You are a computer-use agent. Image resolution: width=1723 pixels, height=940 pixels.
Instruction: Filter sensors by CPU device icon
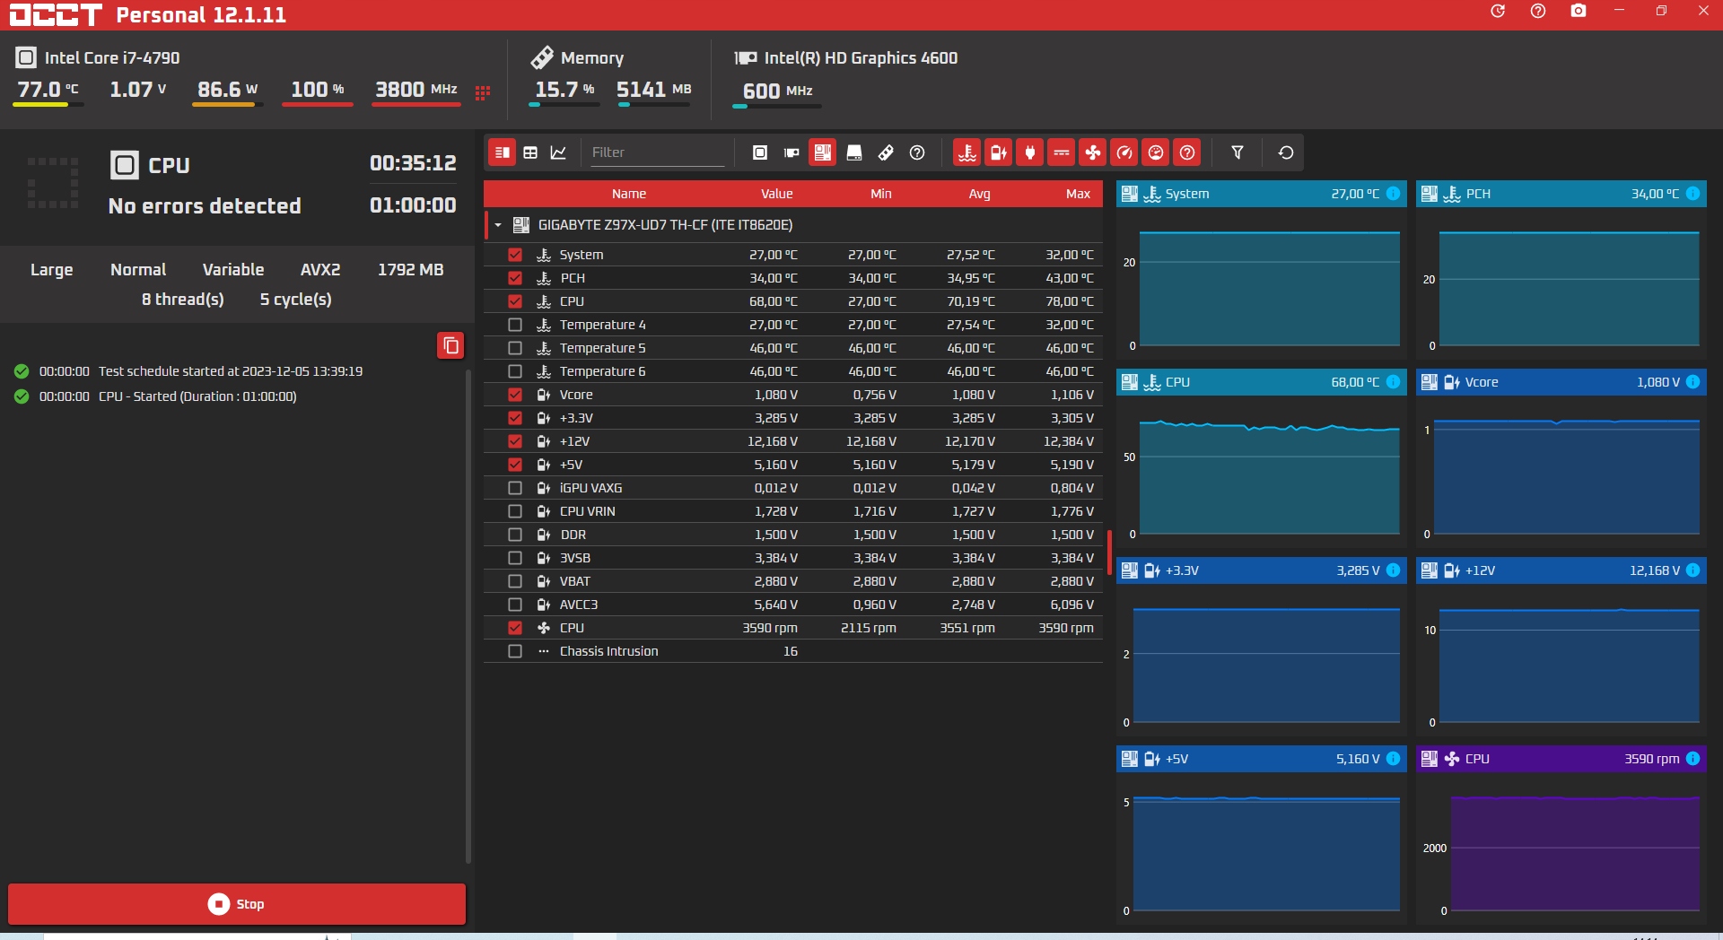(760, 152)
